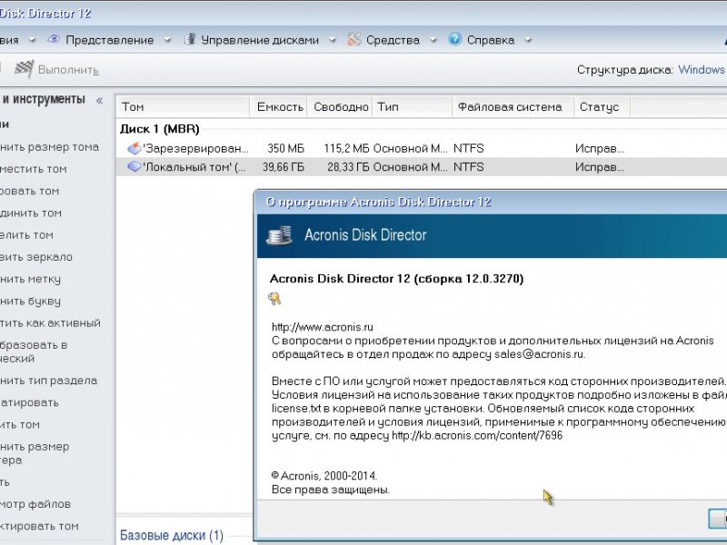Click the Исправ... status in the 'Локальный том' row
Image resolution: width=727 pixels, height=545 pixels.
[600, 167]
